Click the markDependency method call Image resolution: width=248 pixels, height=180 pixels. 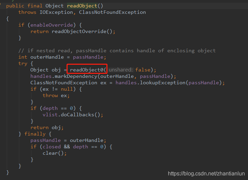[x=76, y=76]
